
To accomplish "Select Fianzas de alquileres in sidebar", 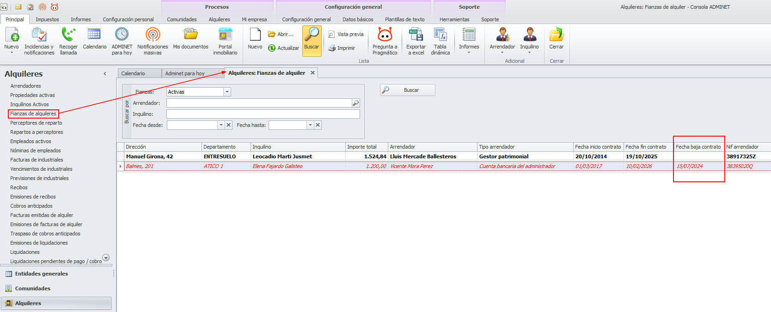I will point(33,114).
